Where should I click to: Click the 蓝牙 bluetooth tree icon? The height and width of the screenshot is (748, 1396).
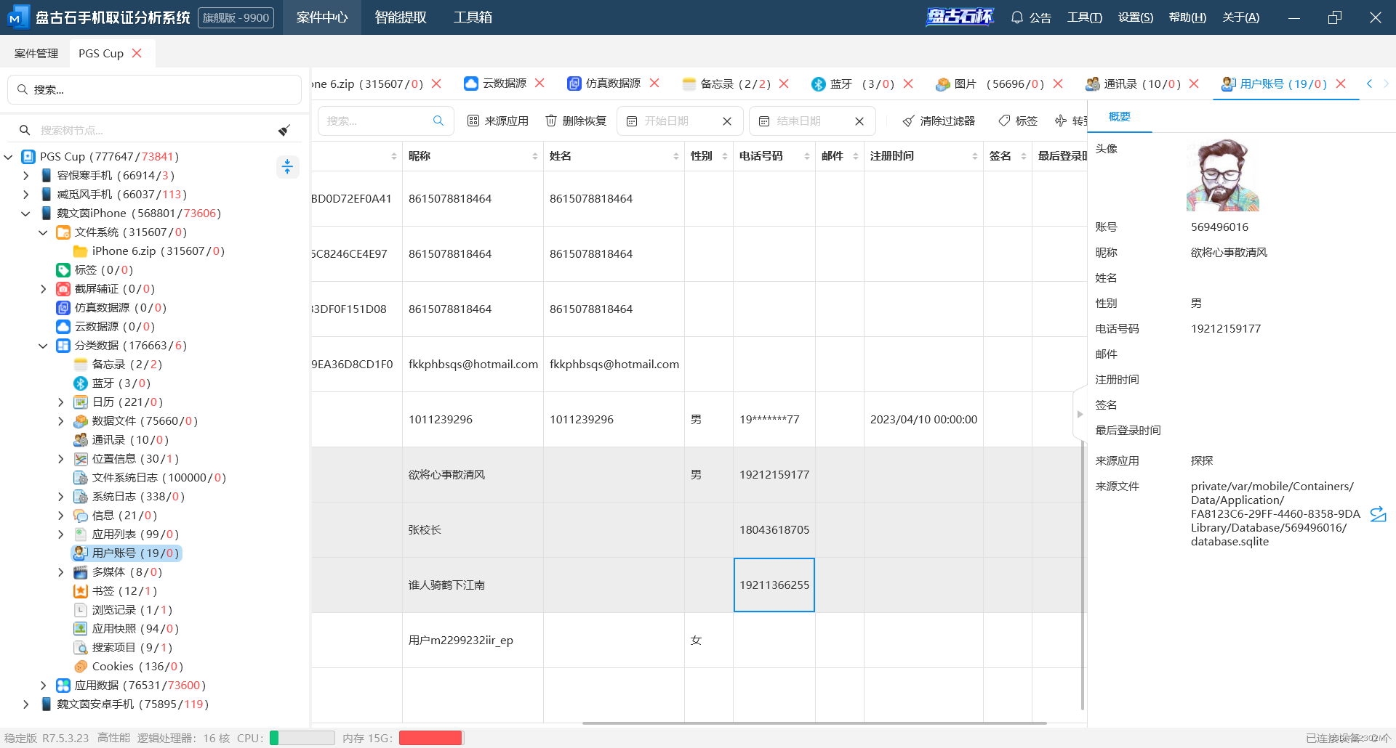click(x=81, y=383)
